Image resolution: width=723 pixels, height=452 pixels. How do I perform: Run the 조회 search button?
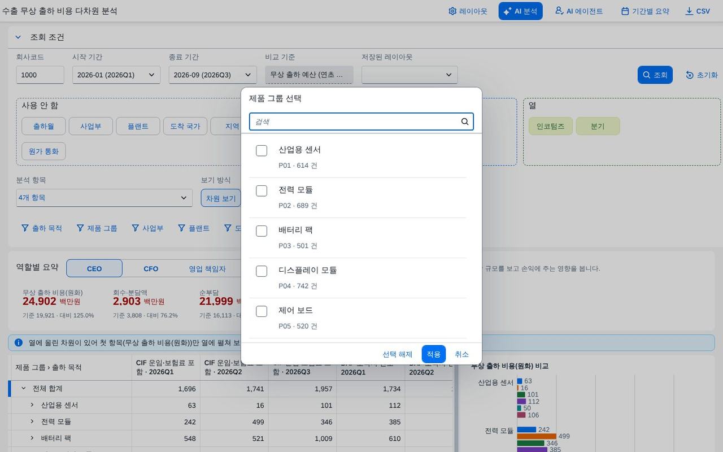(655, 75)
